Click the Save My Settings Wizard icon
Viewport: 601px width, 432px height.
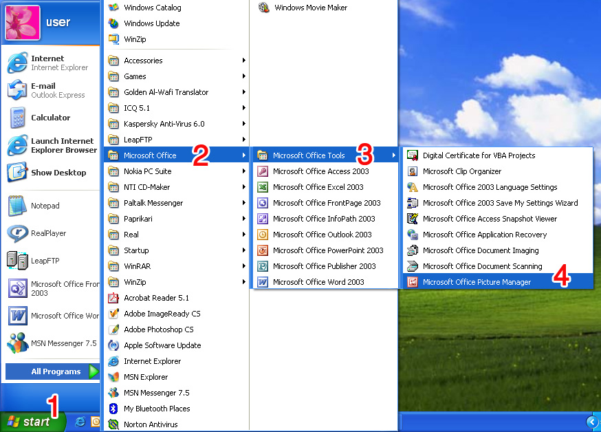413,203
